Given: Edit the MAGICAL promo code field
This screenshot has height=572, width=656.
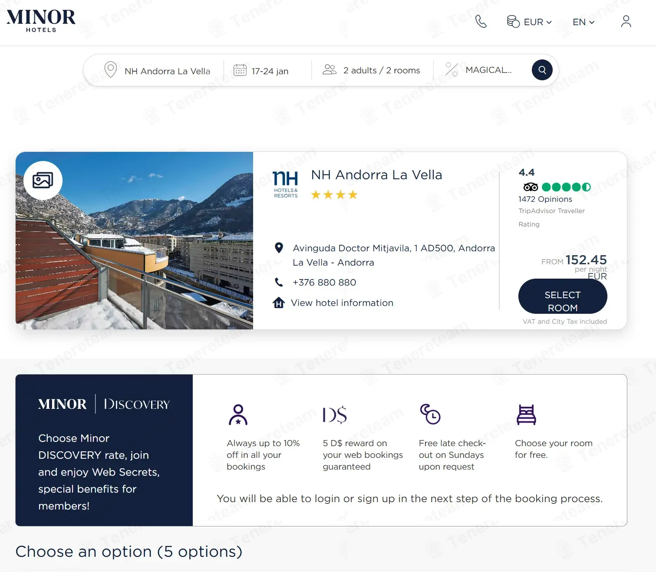Looking at the screenshot, I should pos(488,70).
